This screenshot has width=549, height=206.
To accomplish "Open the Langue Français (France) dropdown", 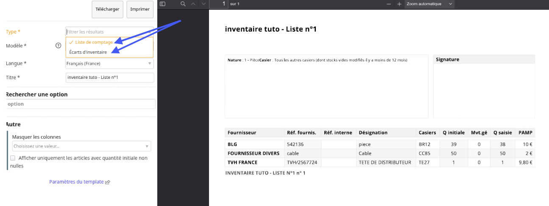I will coord(109,64).
